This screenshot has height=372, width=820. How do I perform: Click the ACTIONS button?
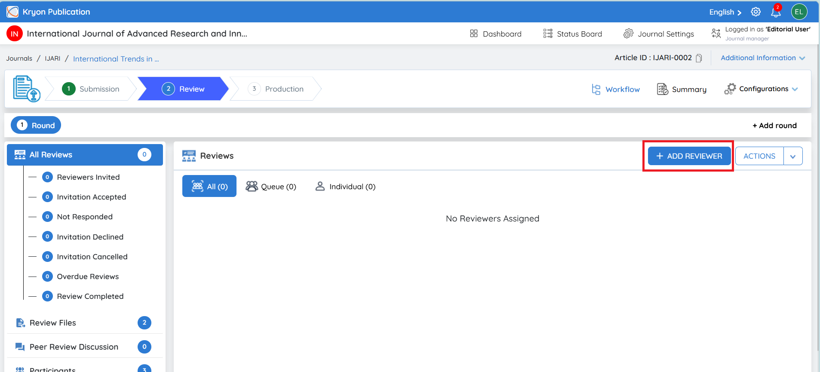(x=759, y=156)
